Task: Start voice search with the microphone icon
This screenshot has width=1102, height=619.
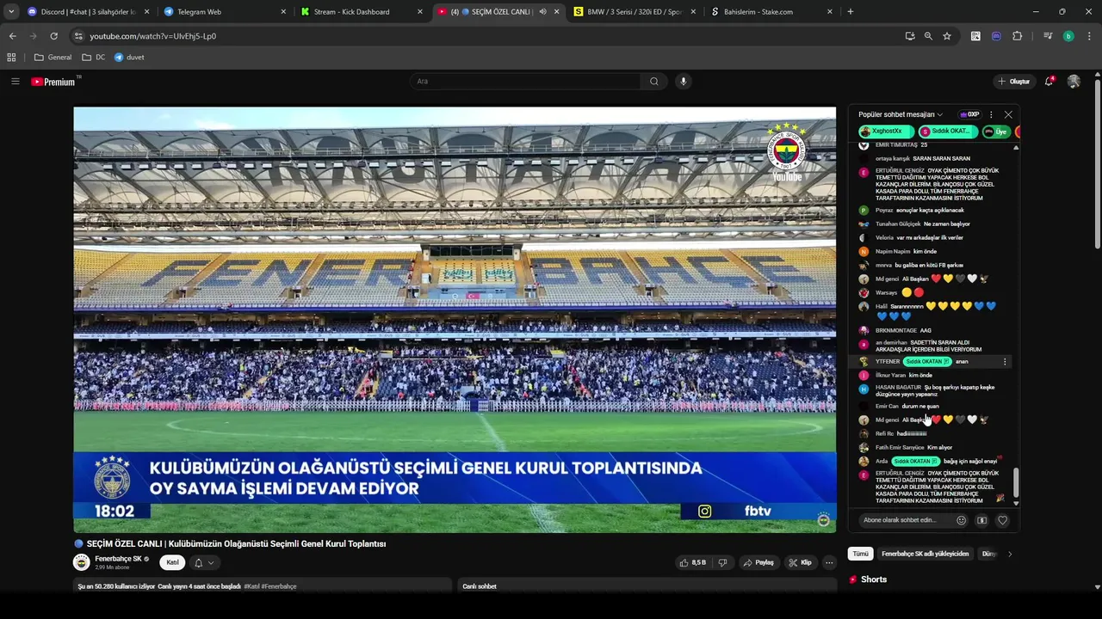Action: 684,82
